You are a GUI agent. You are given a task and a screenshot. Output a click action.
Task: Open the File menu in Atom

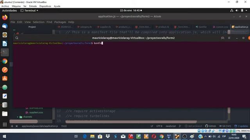click(13, 22)
